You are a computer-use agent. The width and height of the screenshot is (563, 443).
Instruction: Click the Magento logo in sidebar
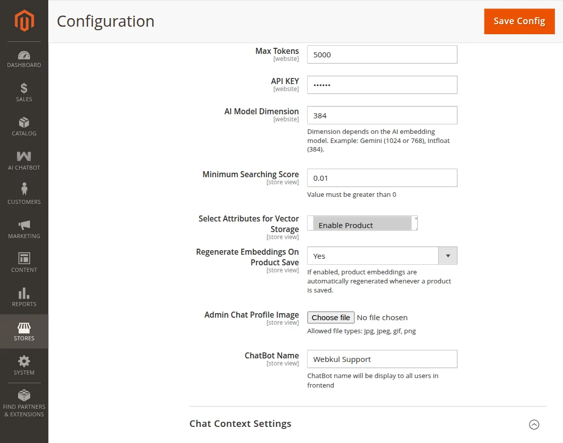click(x=24, y=21)
